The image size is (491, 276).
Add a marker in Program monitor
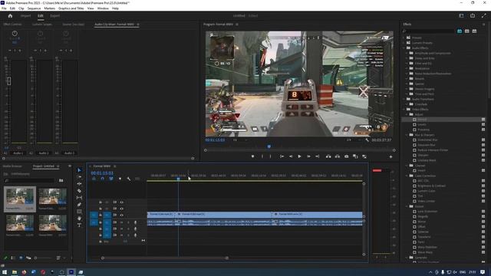(x=252, y=156)
